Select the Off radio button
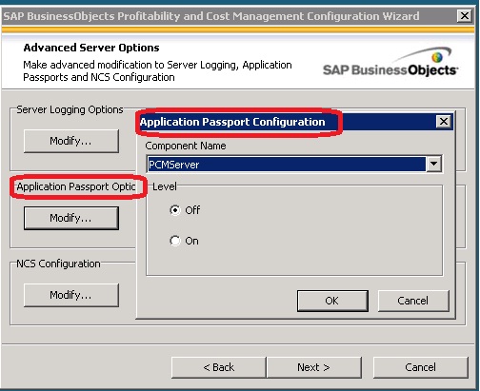Viewport: 480px width, 391px height. [175, 210]
